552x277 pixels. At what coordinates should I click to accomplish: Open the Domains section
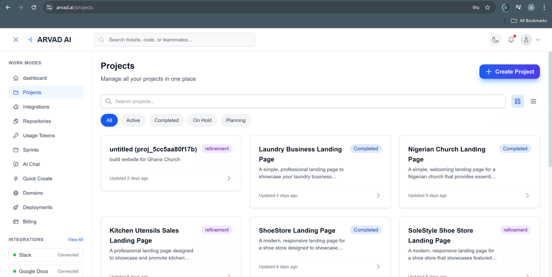[x=34, y=193]
